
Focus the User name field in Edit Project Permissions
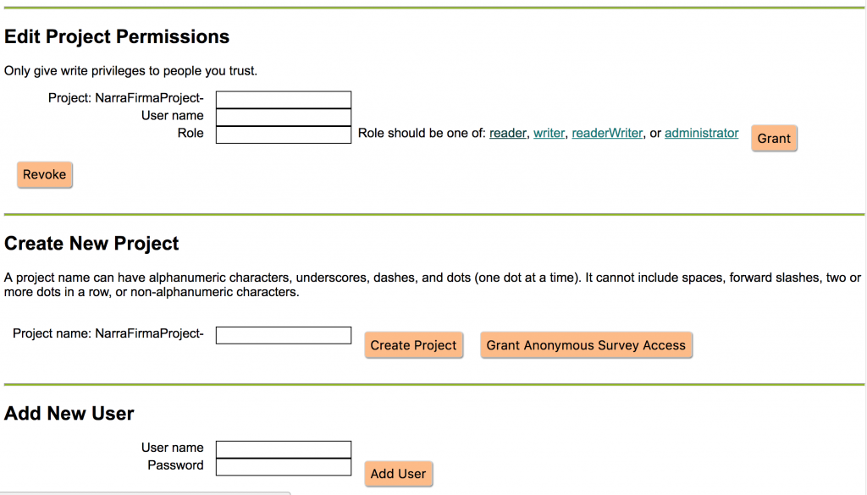coord(283,115)
